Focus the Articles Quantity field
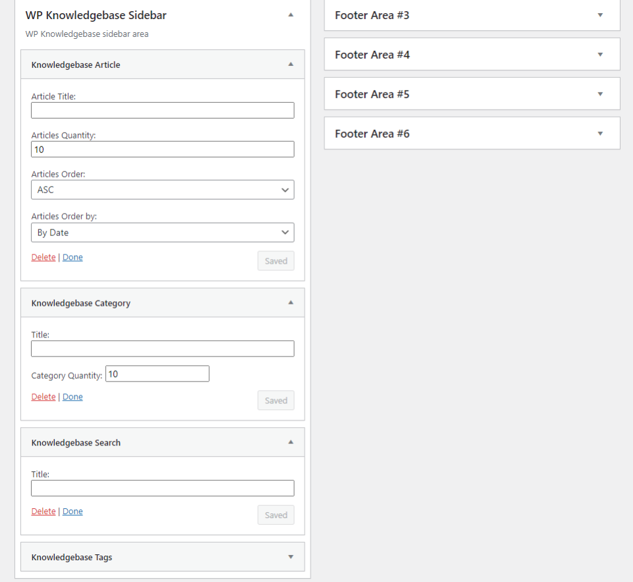The image size is (633, 582). (162, 150)
